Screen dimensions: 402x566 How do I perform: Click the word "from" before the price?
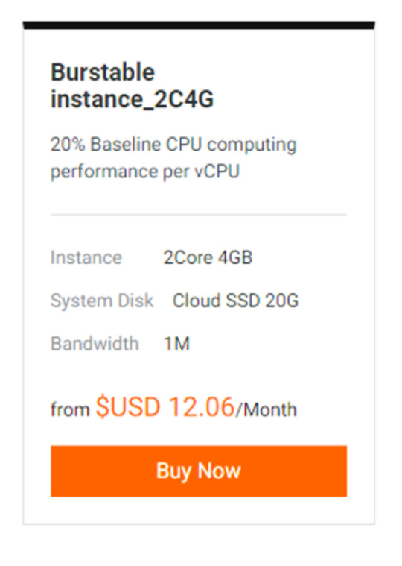(70, 409)
